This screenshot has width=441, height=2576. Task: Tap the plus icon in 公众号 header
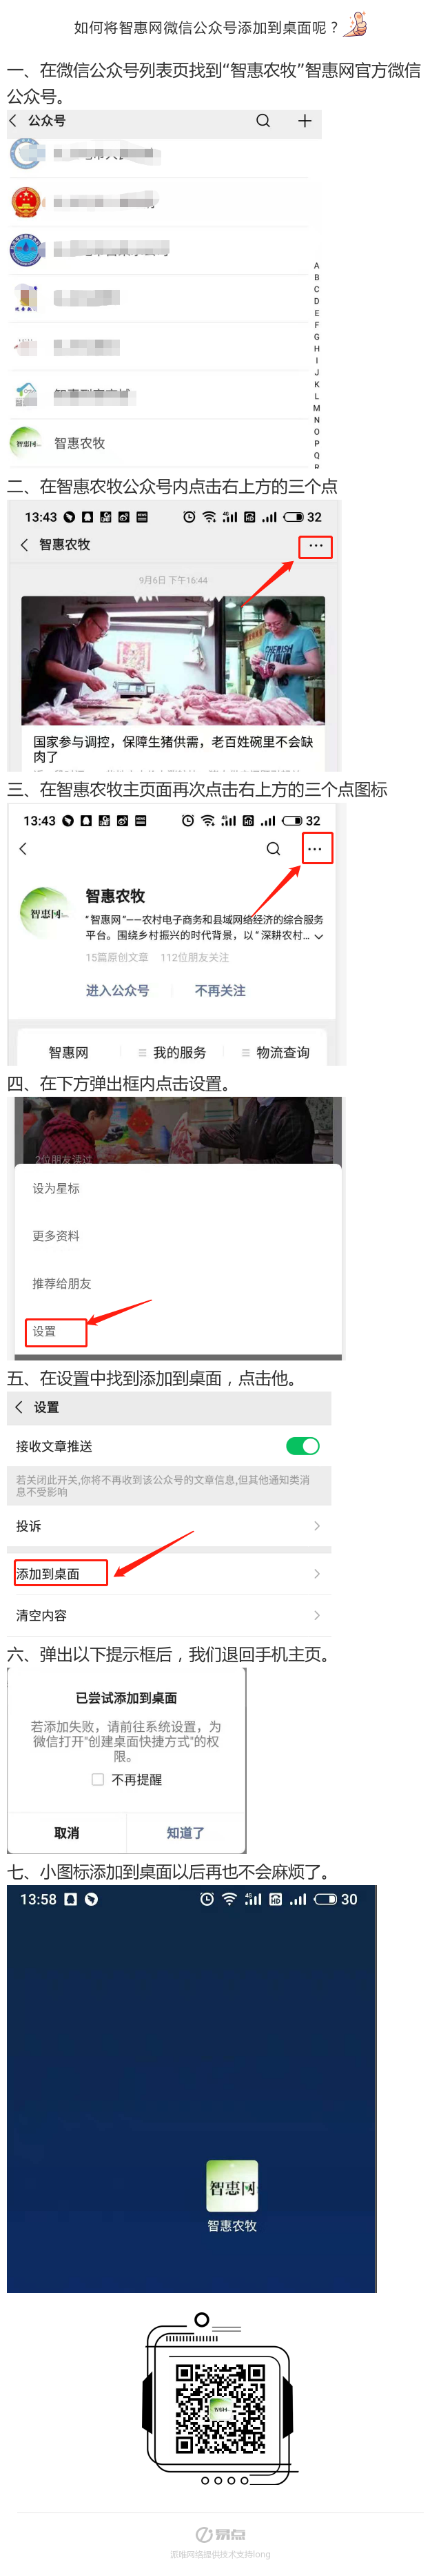pos(305,121)
